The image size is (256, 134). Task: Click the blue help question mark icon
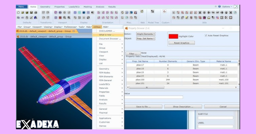point(219,6)
